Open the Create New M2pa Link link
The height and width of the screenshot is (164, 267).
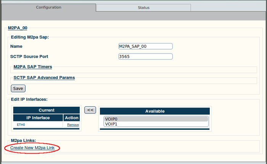[32, 148]
